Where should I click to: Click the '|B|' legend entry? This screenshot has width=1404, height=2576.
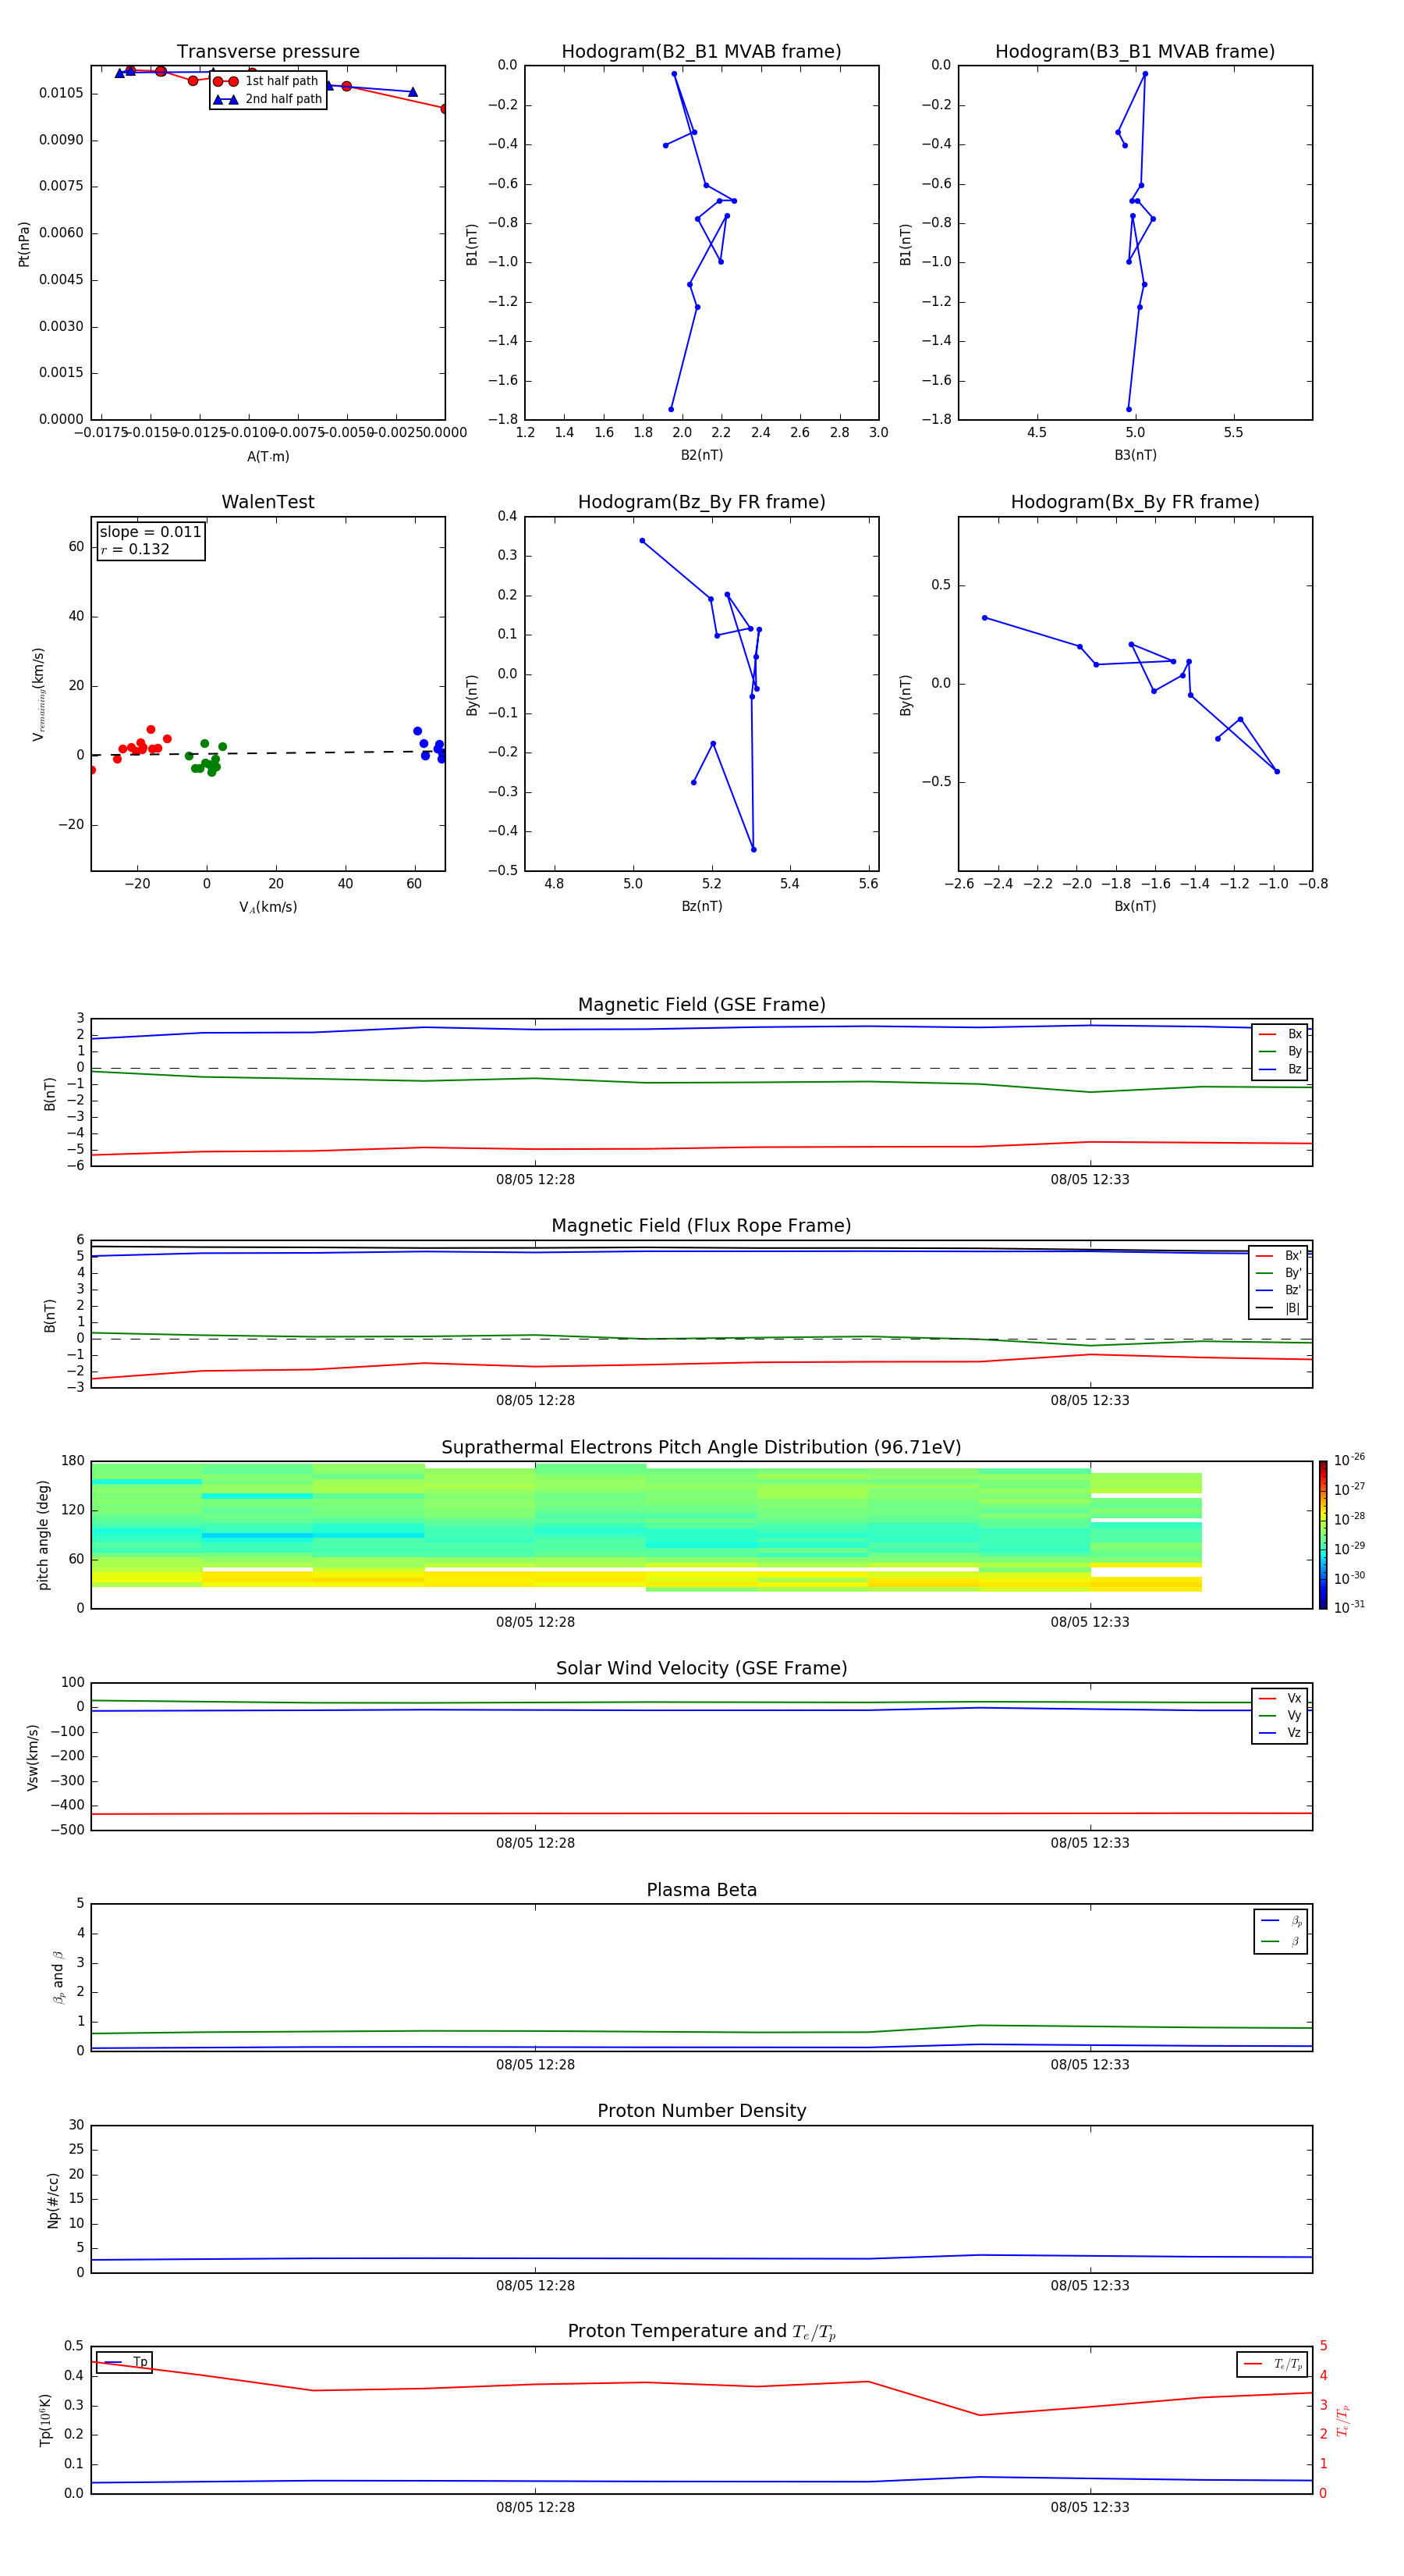1278,1308
